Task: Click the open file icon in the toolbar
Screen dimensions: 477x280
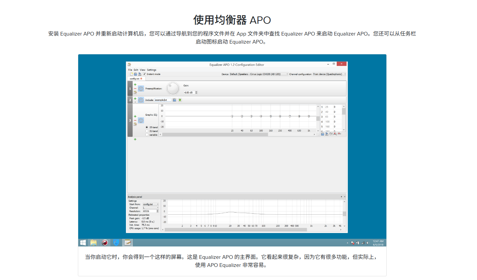Action: coord(135,74)
